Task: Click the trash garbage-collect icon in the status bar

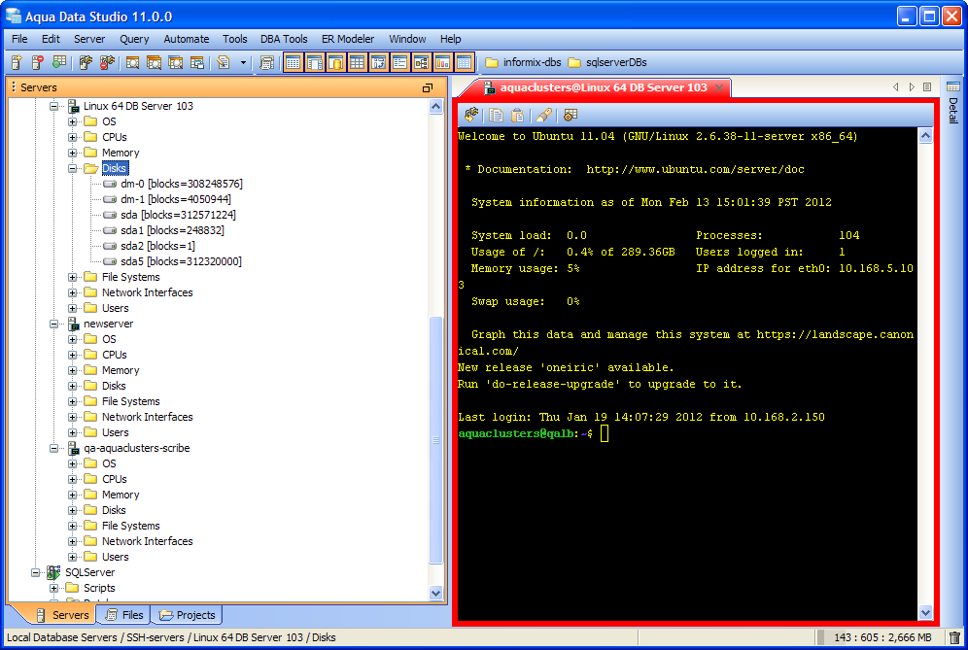Action: (954, 637)
